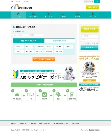Toggle the 基本コース course option
The width and height of the screenshot is (111, 133).
click(x=19, y=47)
